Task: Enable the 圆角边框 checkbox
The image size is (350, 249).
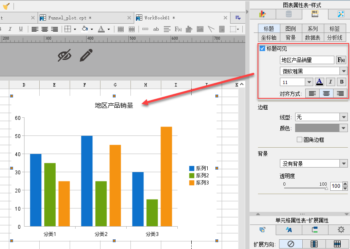Action: [x=299, y=140]
